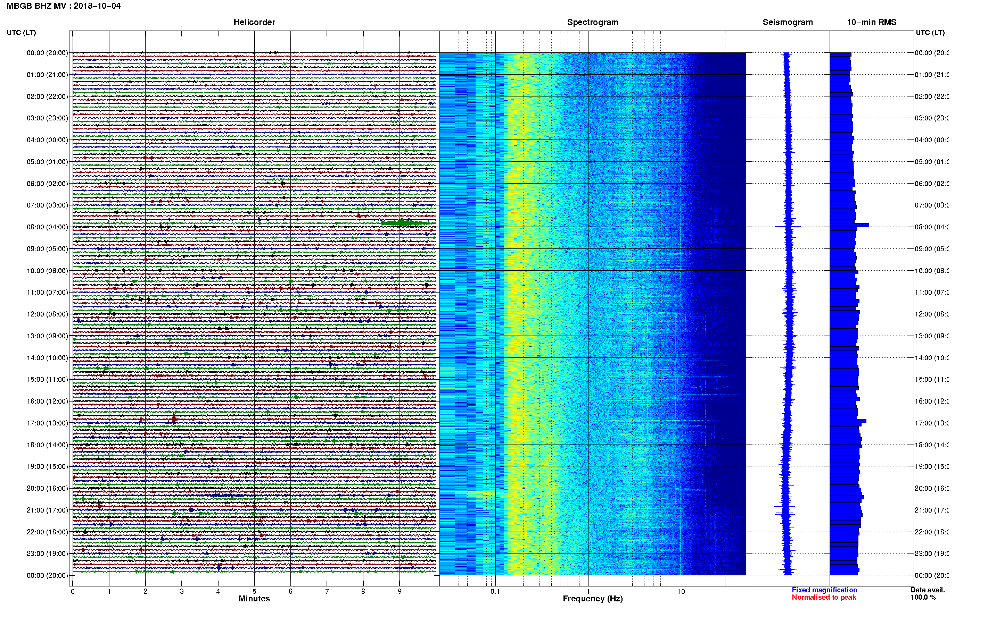Click the right-axis 12:00 time label

click(x=932, y=314)
